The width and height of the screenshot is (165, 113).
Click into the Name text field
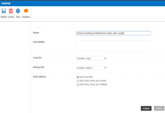(113, 33)
